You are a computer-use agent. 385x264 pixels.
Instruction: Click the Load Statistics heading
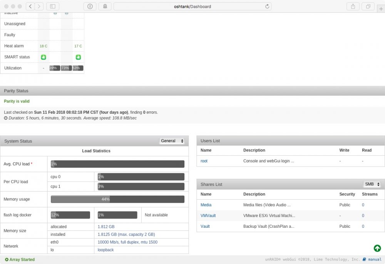pos(96,151)
